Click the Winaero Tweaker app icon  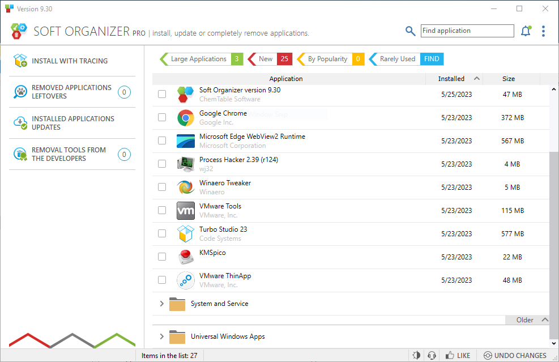point(186,188)
